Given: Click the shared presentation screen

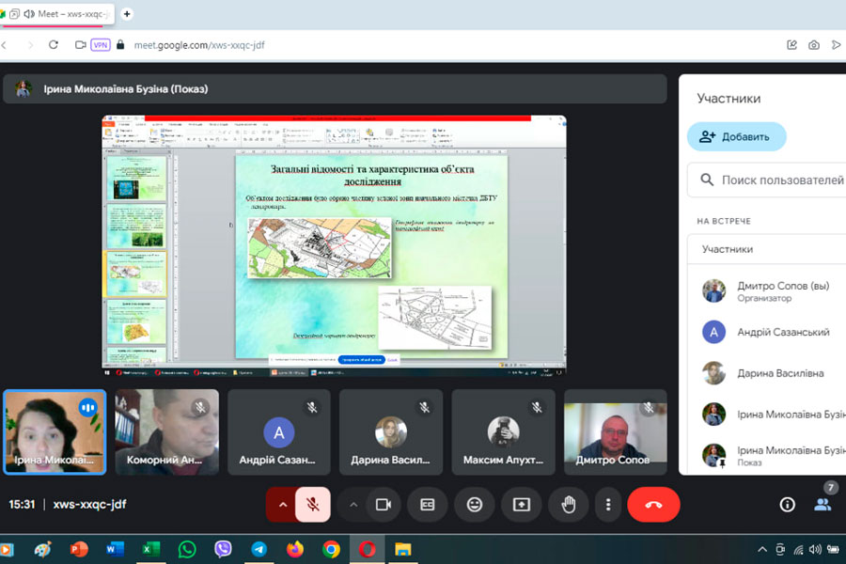Looking at the screenshot, I should tap(334, 245).
